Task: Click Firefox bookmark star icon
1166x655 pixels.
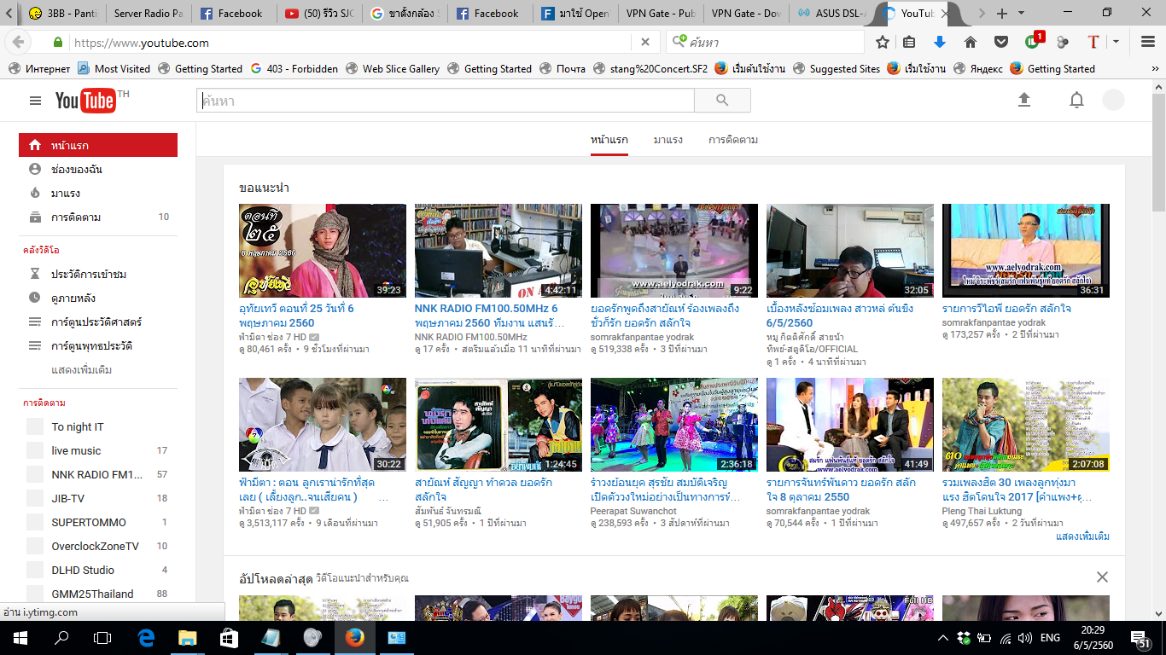Action: (883, 43)
